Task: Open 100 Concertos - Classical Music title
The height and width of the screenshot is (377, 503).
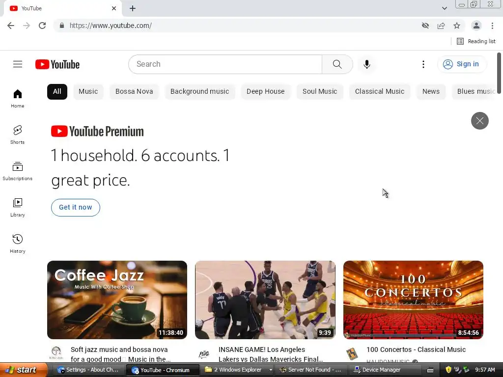Action: coord(416,350)
